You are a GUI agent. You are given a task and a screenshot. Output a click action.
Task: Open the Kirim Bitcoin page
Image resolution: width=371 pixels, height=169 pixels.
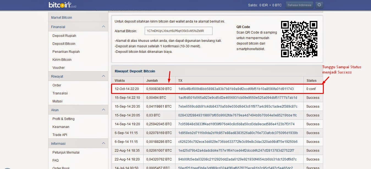click(62, 60)
